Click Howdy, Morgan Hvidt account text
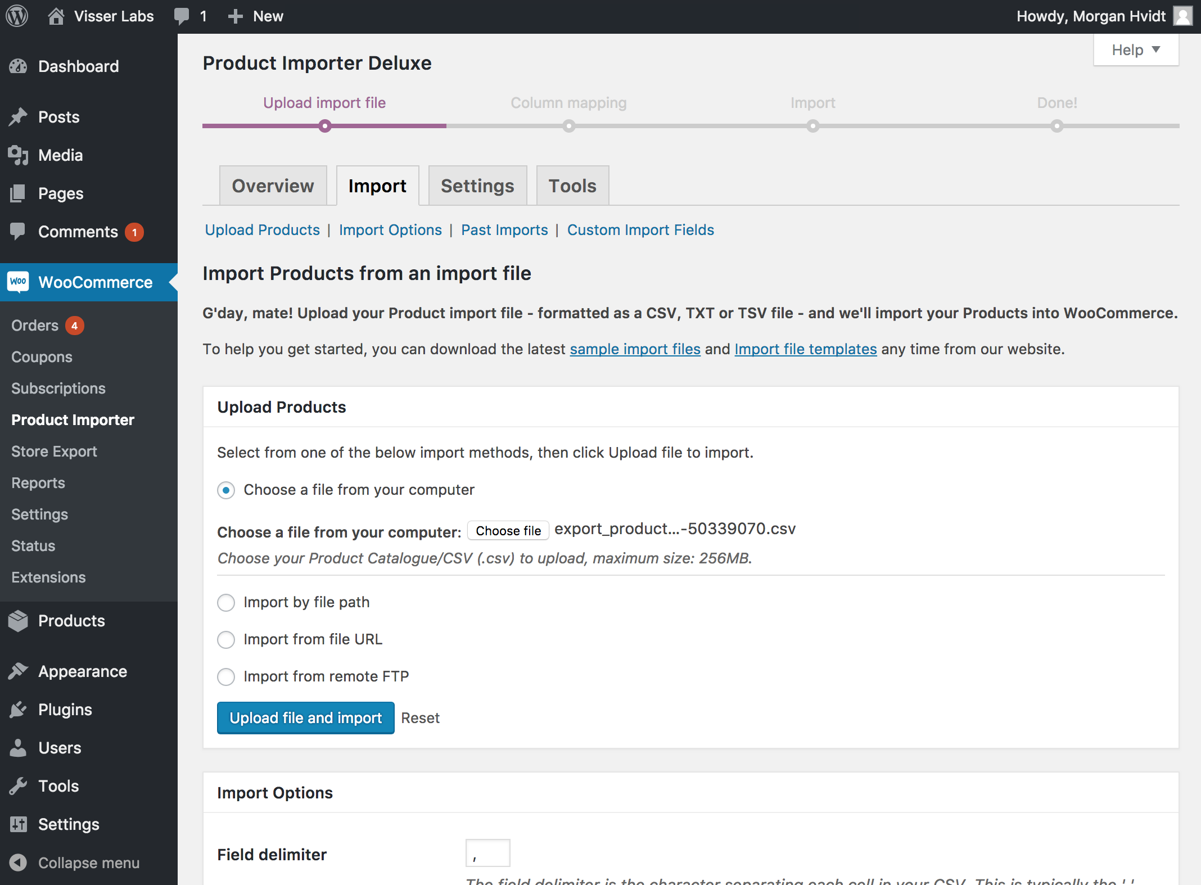Screen dimensions: 1201x885 coord(1091,16)
